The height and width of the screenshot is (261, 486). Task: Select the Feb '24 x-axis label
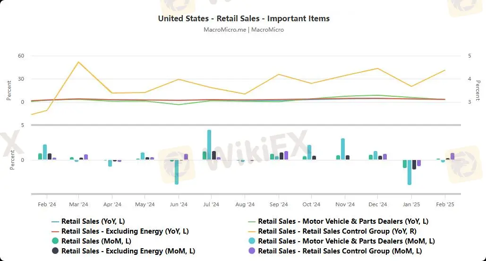pyautogui.click(x=46, y=204)
